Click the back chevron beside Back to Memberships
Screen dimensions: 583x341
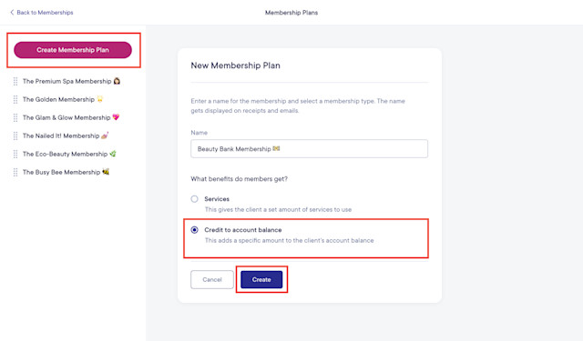[12, 12]
